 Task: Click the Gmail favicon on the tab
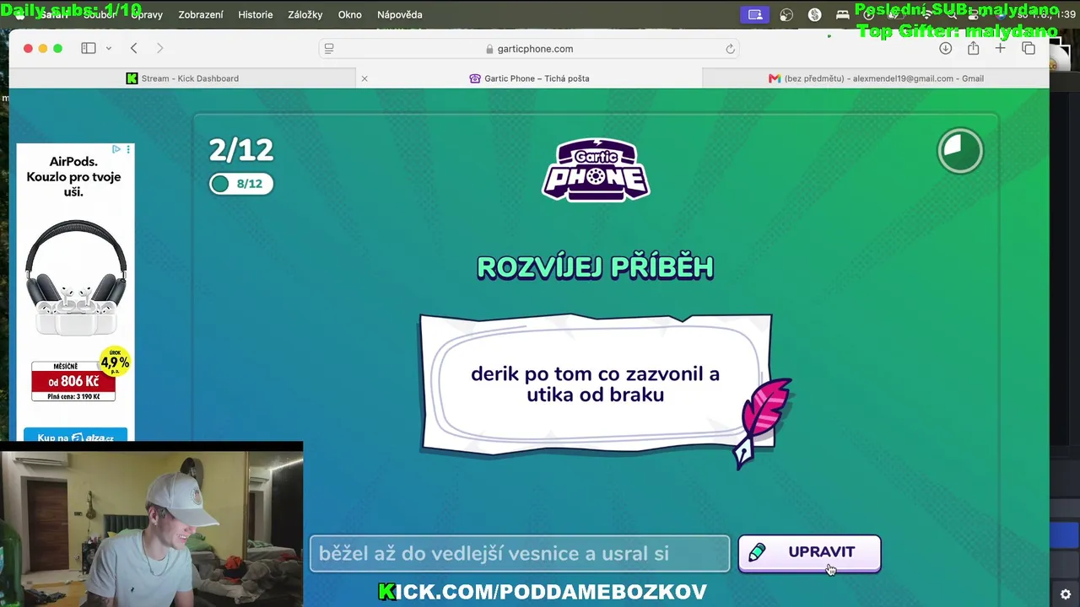pyautogui.click(x=775, y=78)
